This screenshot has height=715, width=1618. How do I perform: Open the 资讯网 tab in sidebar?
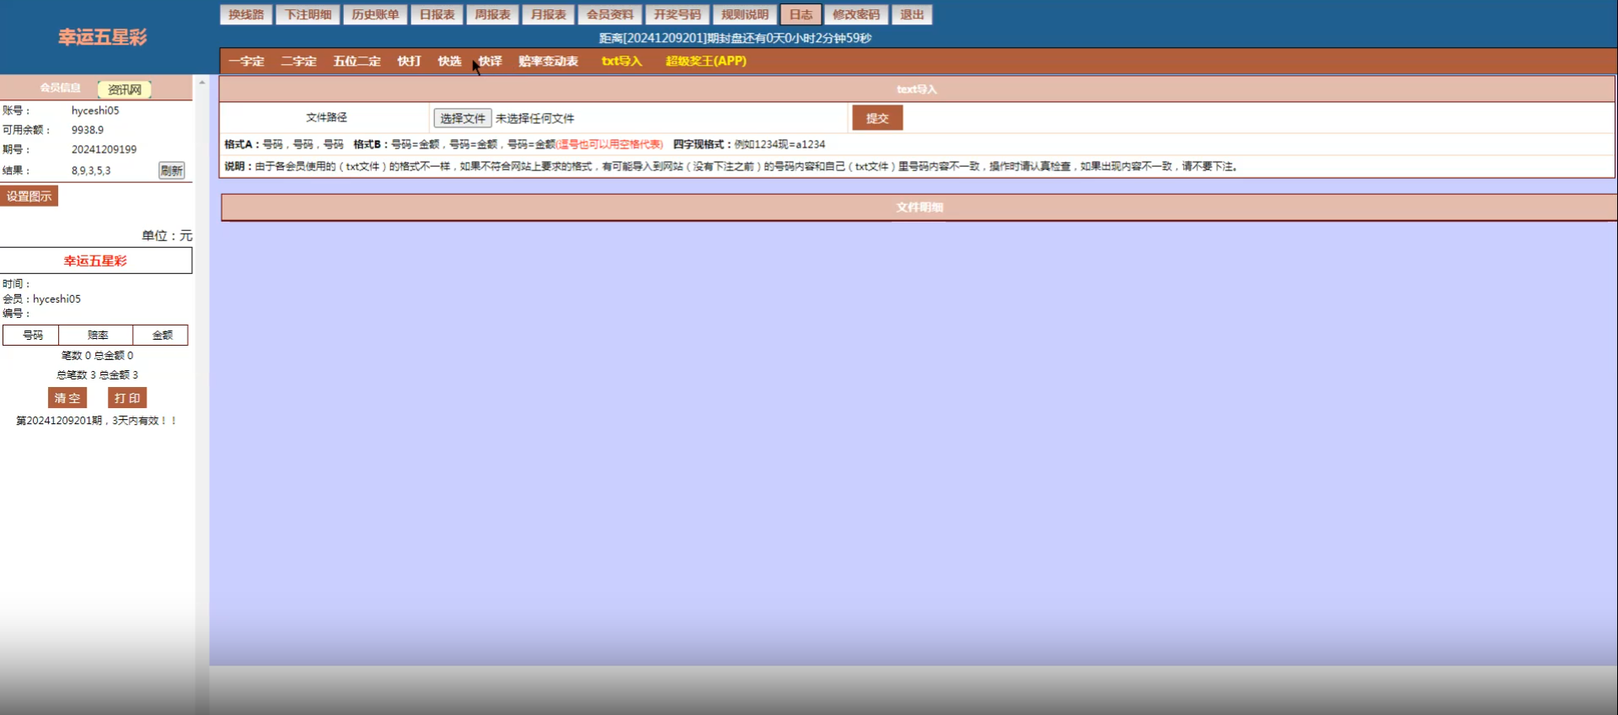[125, 89]
